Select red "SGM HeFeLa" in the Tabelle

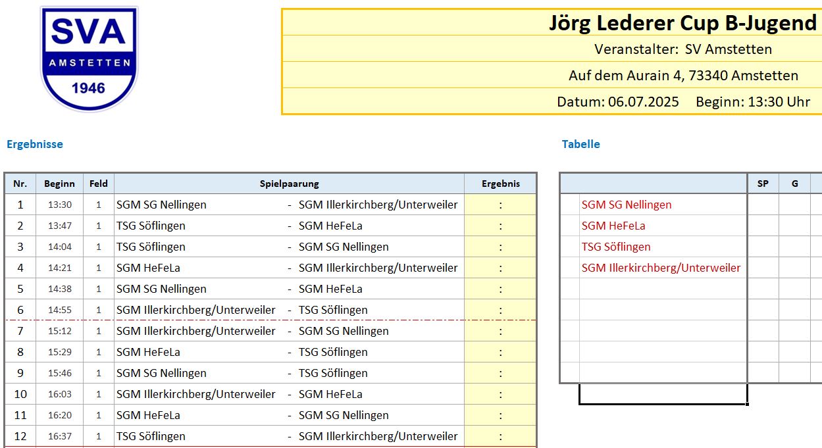pos(613,226)
